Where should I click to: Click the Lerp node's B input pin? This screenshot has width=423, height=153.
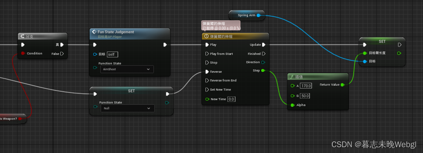pyautogui.click(x=292, y=96)
